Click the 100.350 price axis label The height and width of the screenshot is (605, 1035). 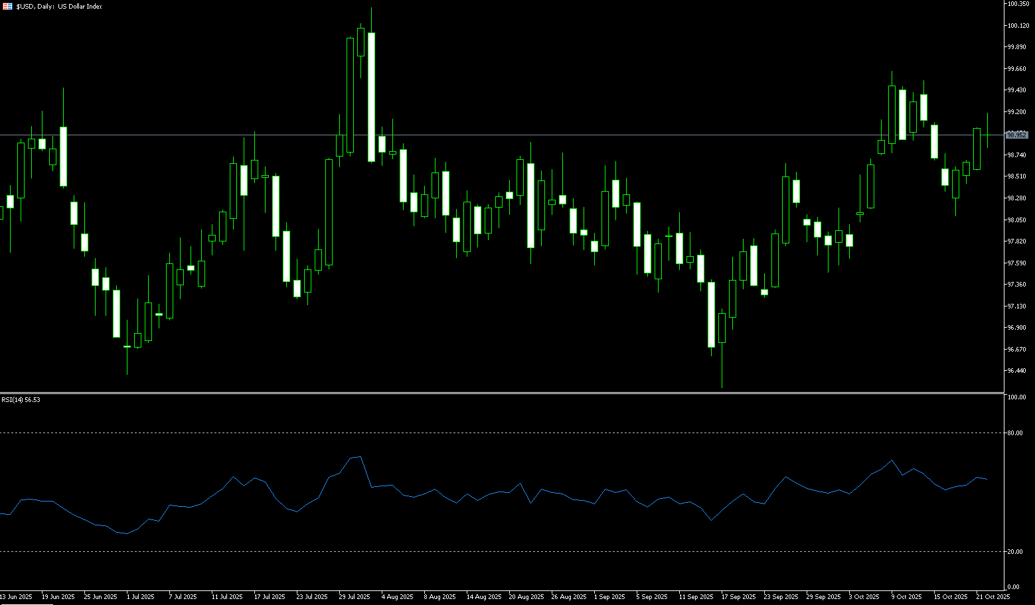click(x=1018, y=4)
